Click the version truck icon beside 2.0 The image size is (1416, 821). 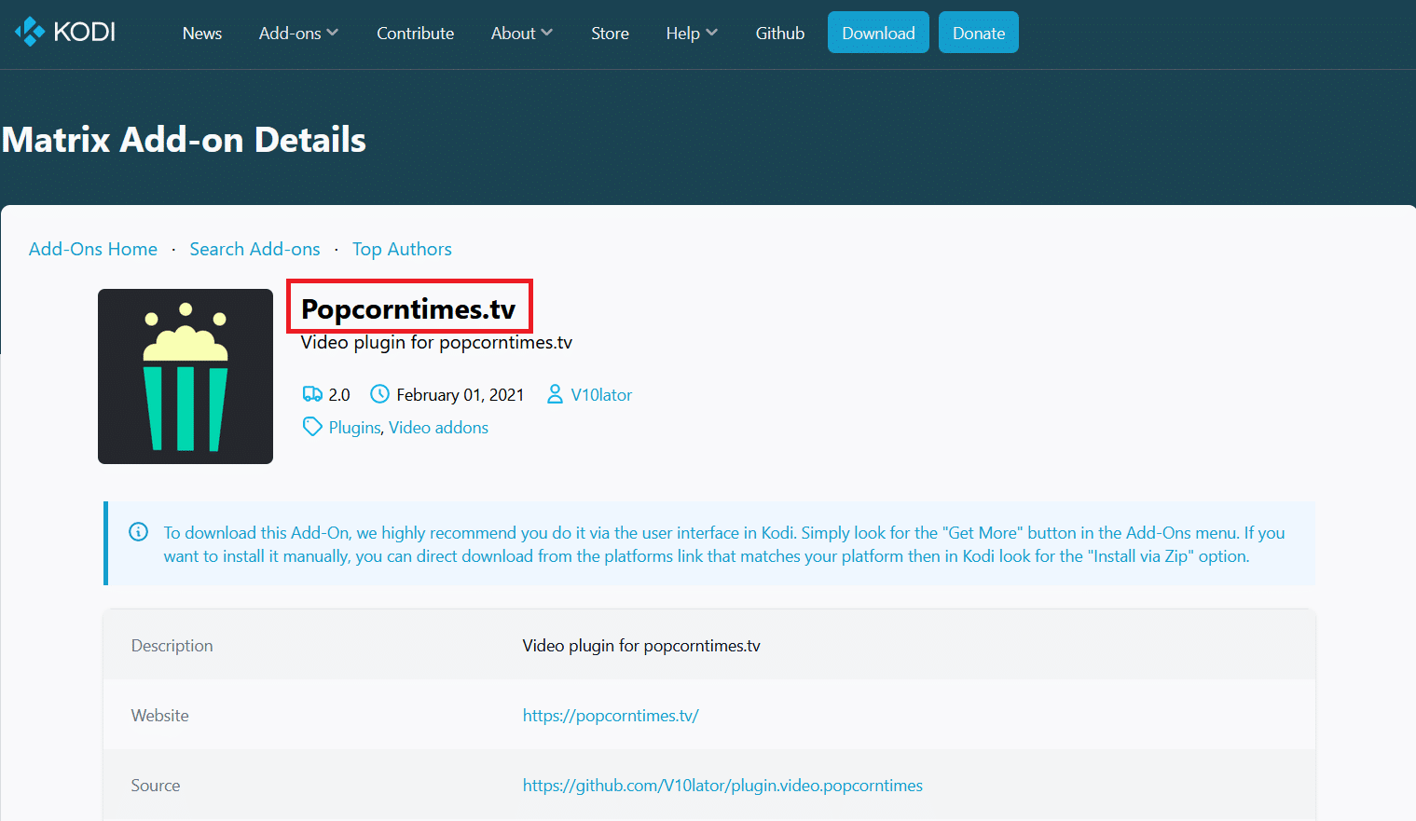tap(312, 394)
